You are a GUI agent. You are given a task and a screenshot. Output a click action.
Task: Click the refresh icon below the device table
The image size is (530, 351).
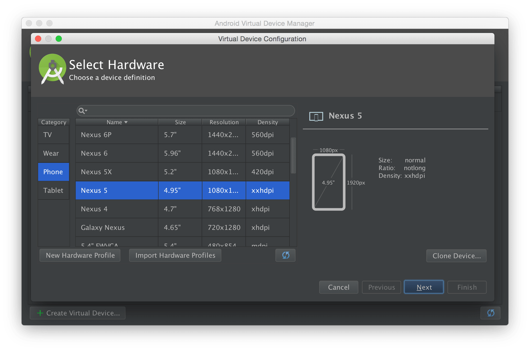(x=285, y=255)
